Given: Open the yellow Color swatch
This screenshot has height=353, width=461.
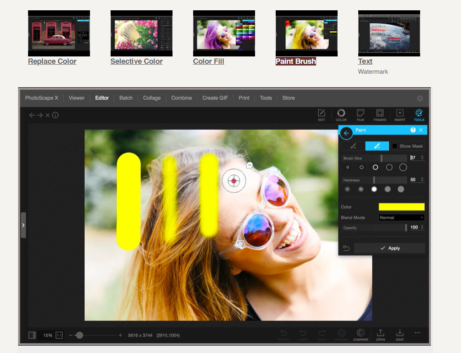Looking at the screenshot, I should click(401, 207).
